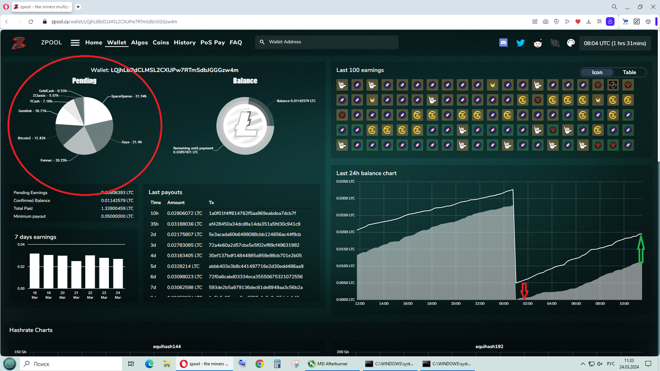Open Opera Easy Setup sliders icon
Screen dimensions: 660x371
coord(599,22)
